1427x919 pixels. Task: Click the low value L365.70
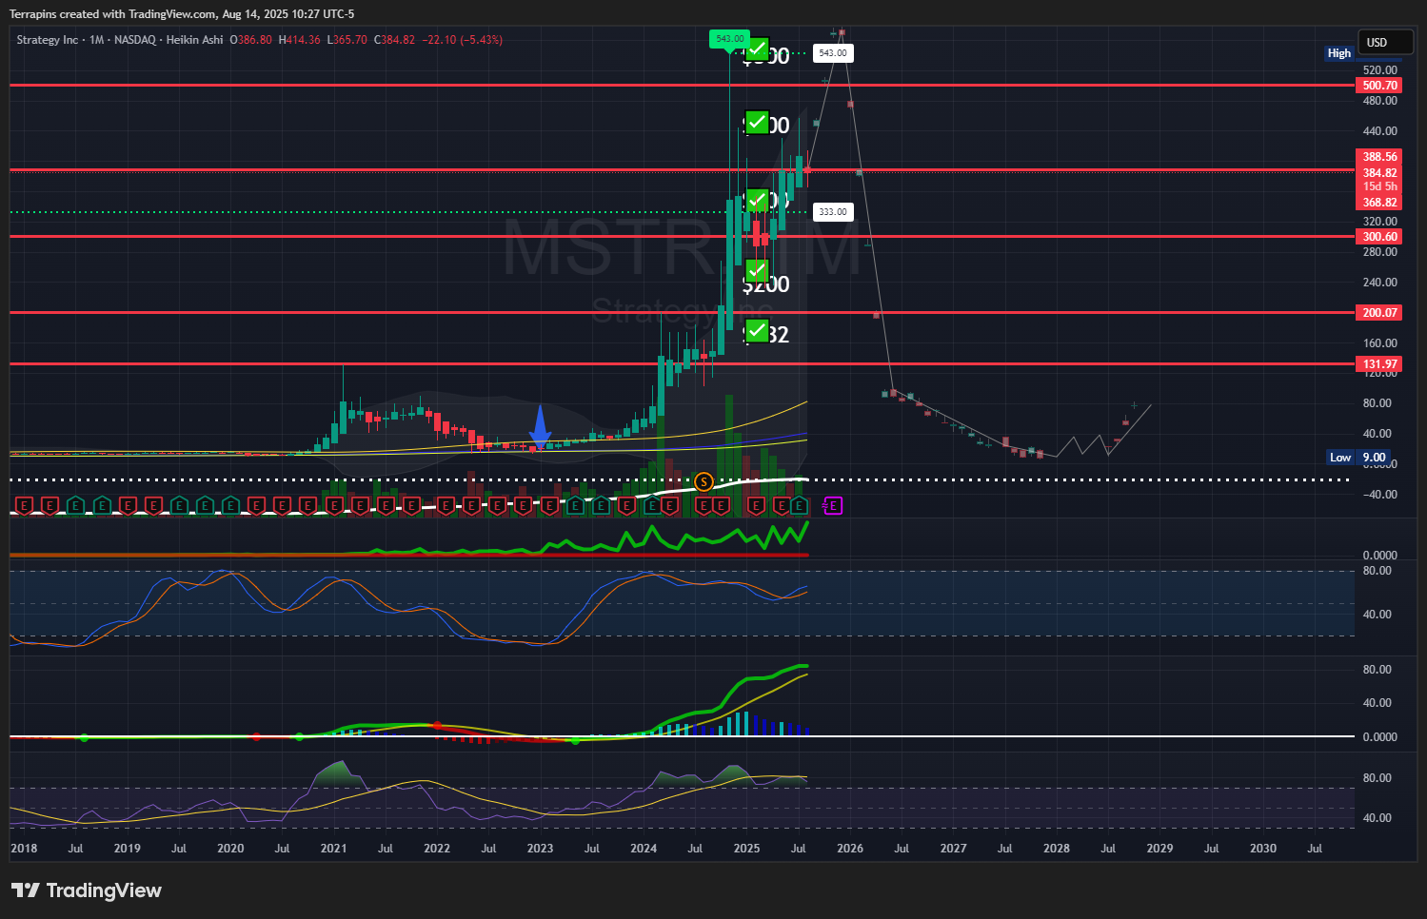click(347, 40)
